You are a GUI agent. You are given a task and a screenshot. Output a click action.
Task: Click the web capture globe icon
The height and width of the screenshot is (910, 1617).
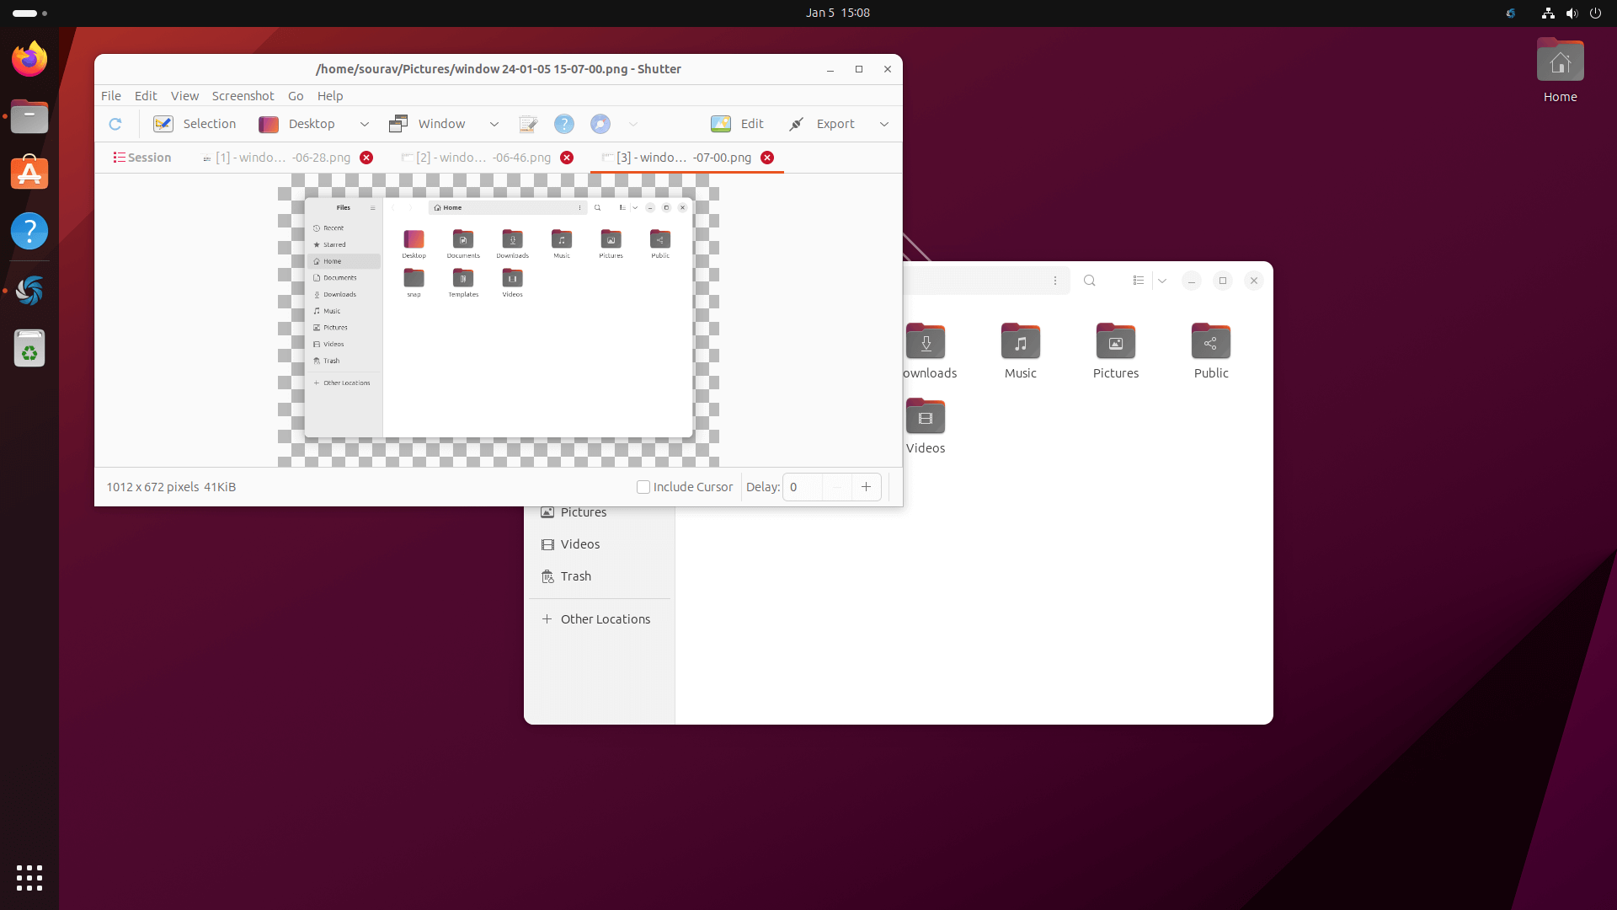tap(599, 124)
